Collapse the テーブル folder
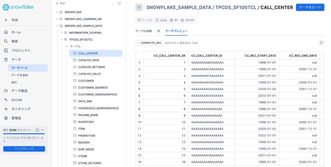 (x=66, y=46)
